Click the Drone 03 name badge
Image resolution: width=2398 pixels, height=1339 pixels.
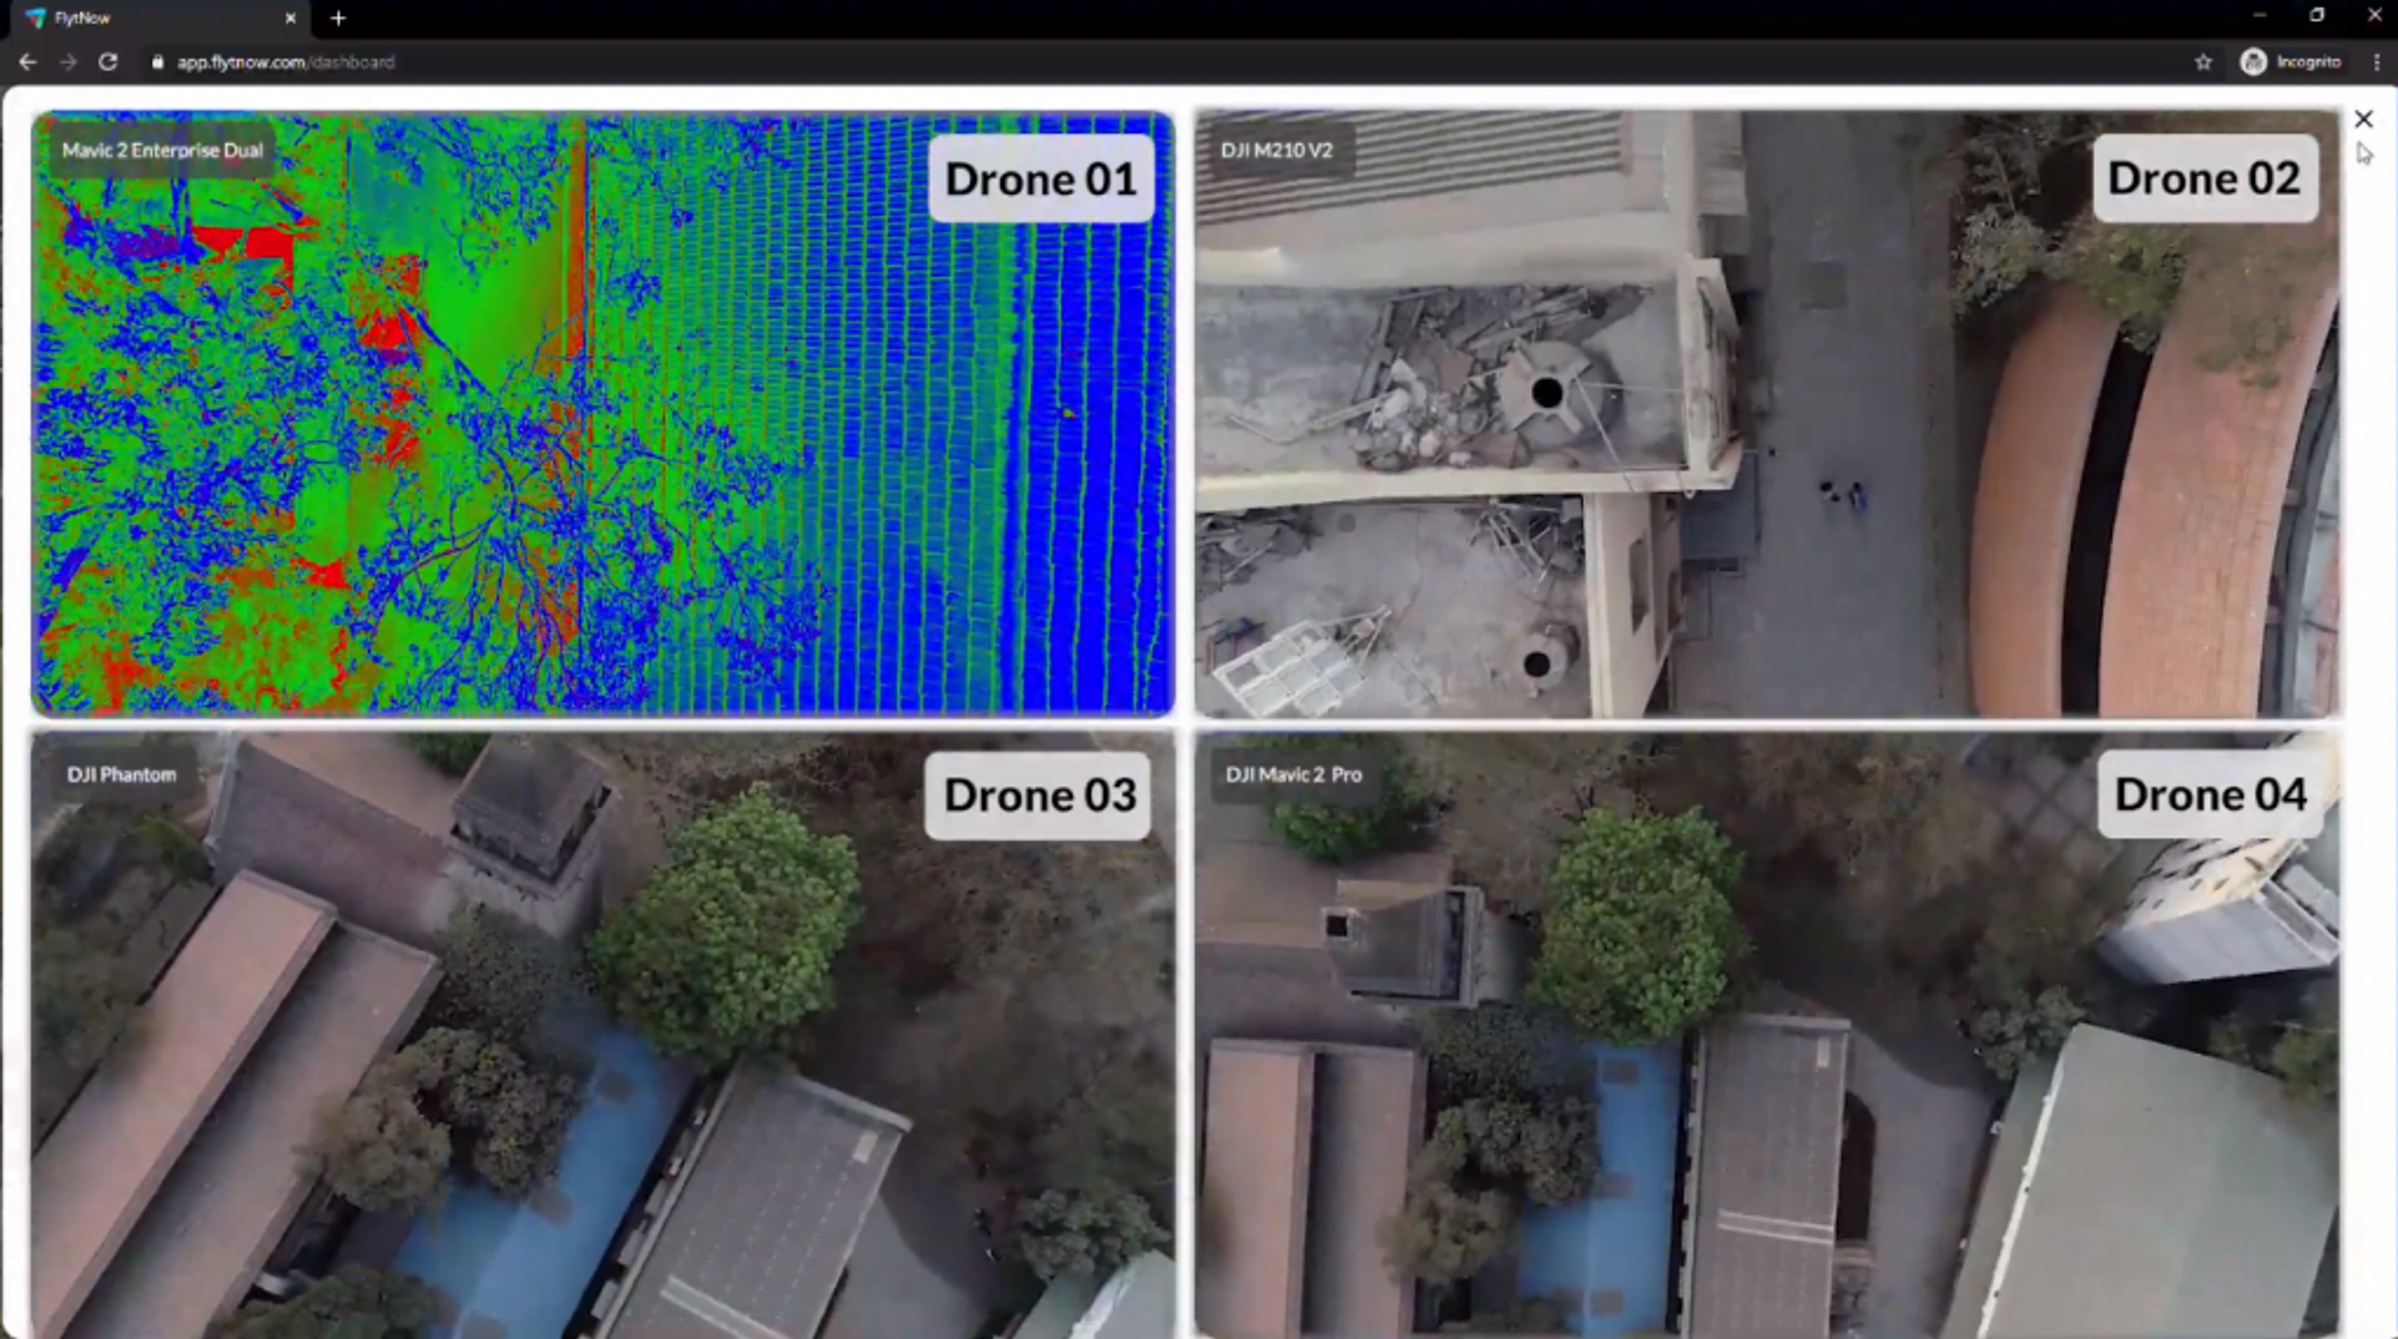tap(1039, 795)
